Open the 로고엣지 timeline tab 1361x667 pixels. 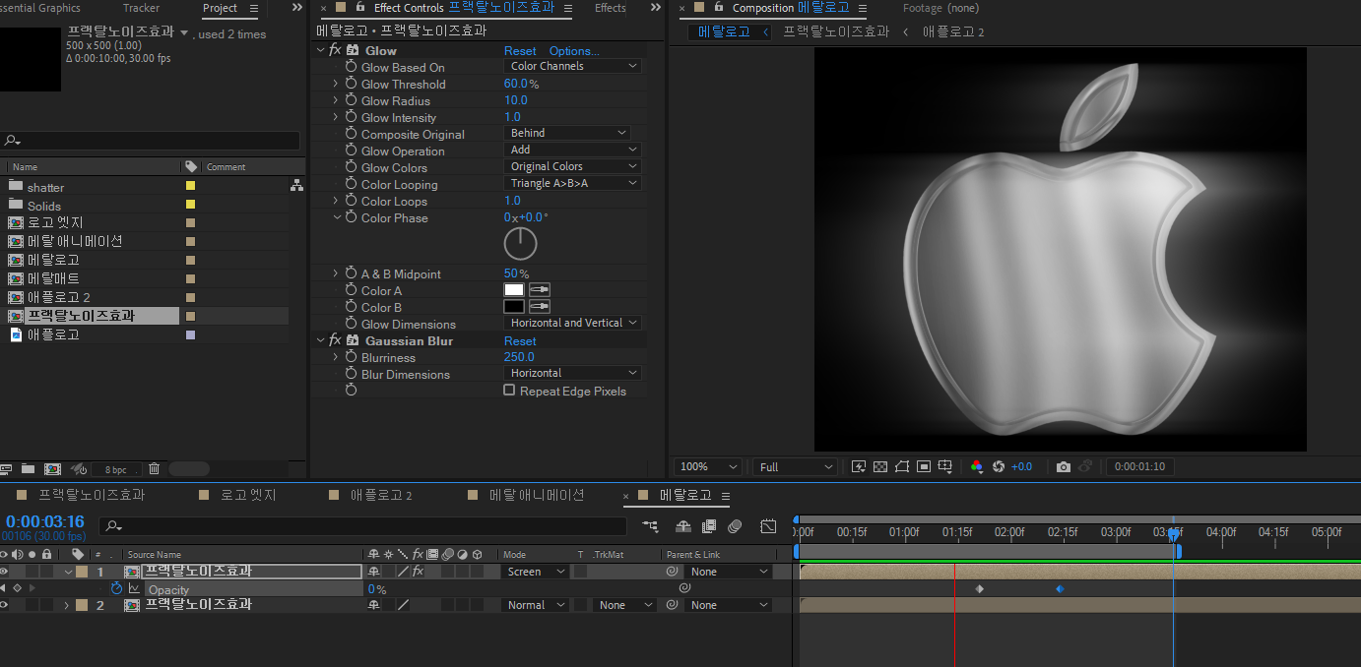click(x=247, y=495)
